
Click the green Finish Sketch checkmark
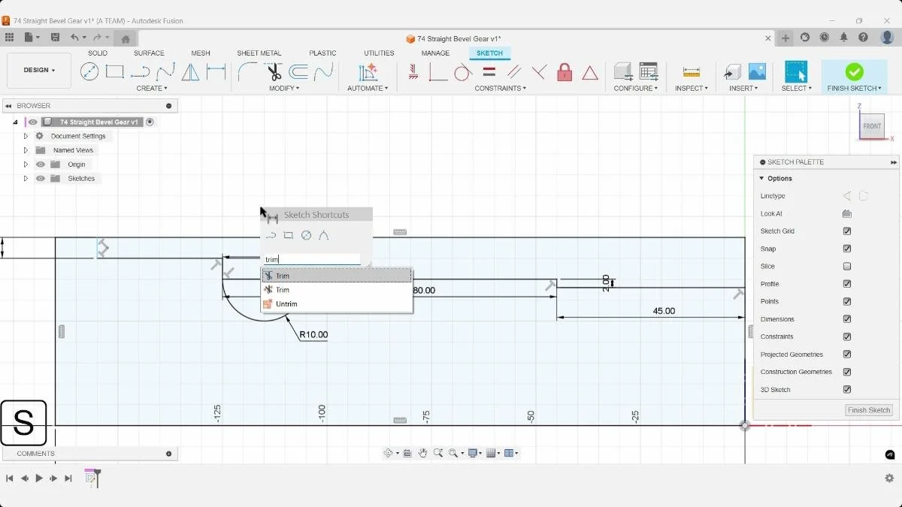pos(855,71)
